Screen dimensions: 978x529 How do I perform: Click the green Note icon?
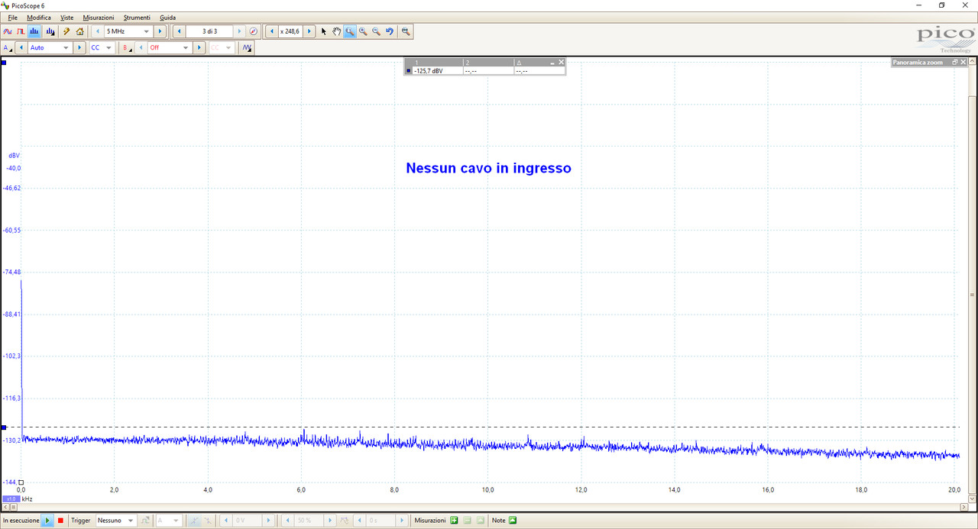pos(513,521)
